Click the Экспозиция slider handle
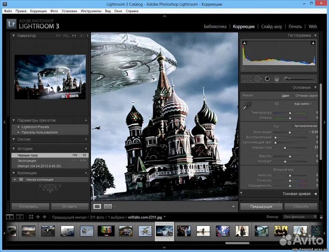This screenshot has height=252, width=329. [290, 133]
